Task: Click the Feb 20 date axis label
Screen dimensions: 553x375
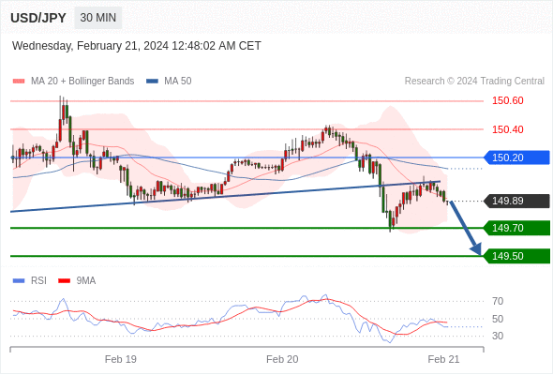Action: [282, 359]
